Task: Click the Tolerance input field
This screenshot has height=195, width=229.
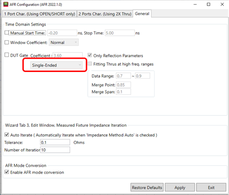Action: point(55,143)
